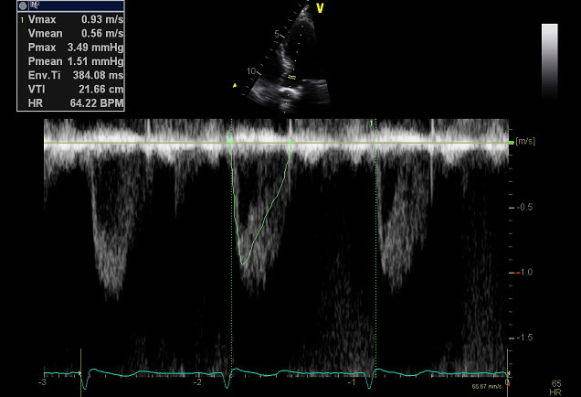Select the Vmax 0.93 m/s measurement row
This screenshot has width=581, height=397.
70,18
